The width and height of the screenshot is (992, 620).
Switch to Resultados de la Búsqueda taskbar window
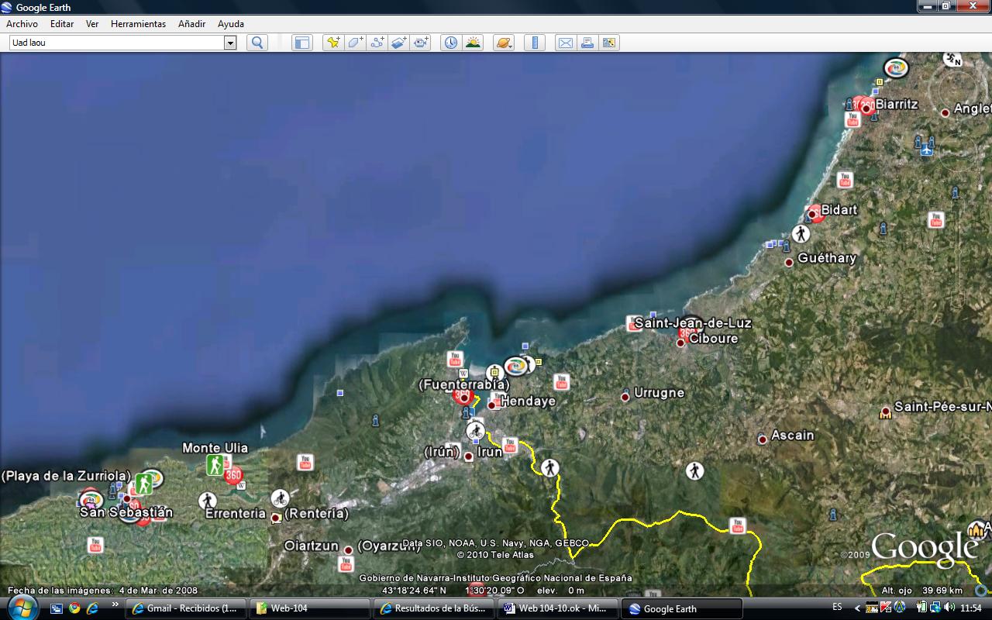[x=434, y=608]
